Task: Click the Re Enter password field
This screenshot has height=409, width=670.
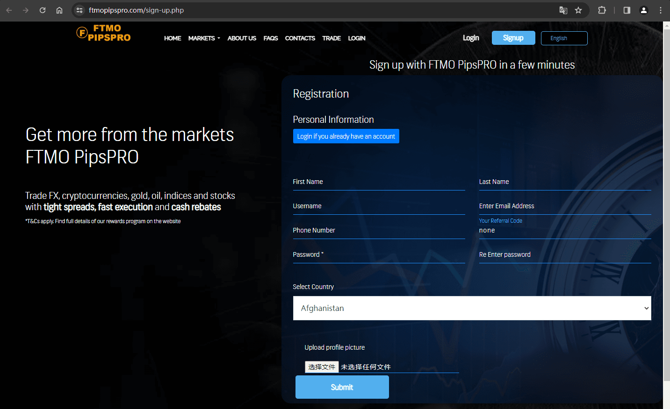Action: click(565, 255)
